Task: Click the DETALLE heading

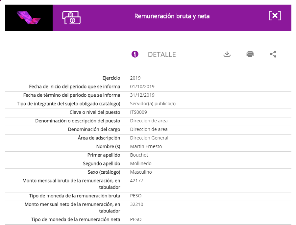Action: (x=162, y=55)
